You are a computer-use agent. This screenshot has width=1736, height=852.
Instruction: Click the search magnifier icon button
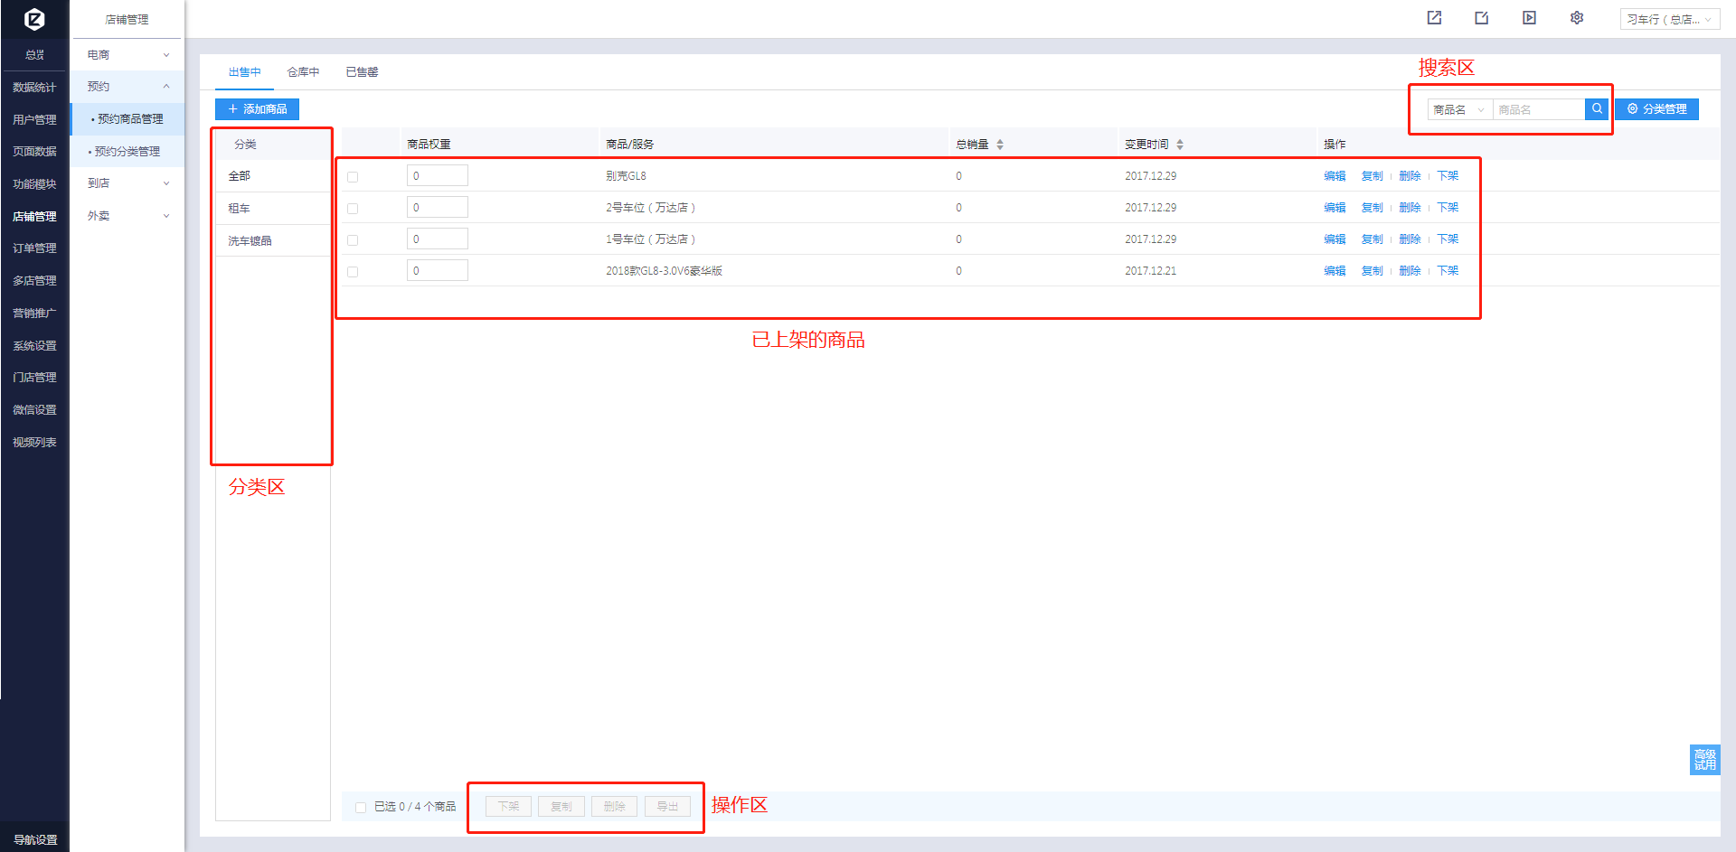click(x=1597, y=109)
